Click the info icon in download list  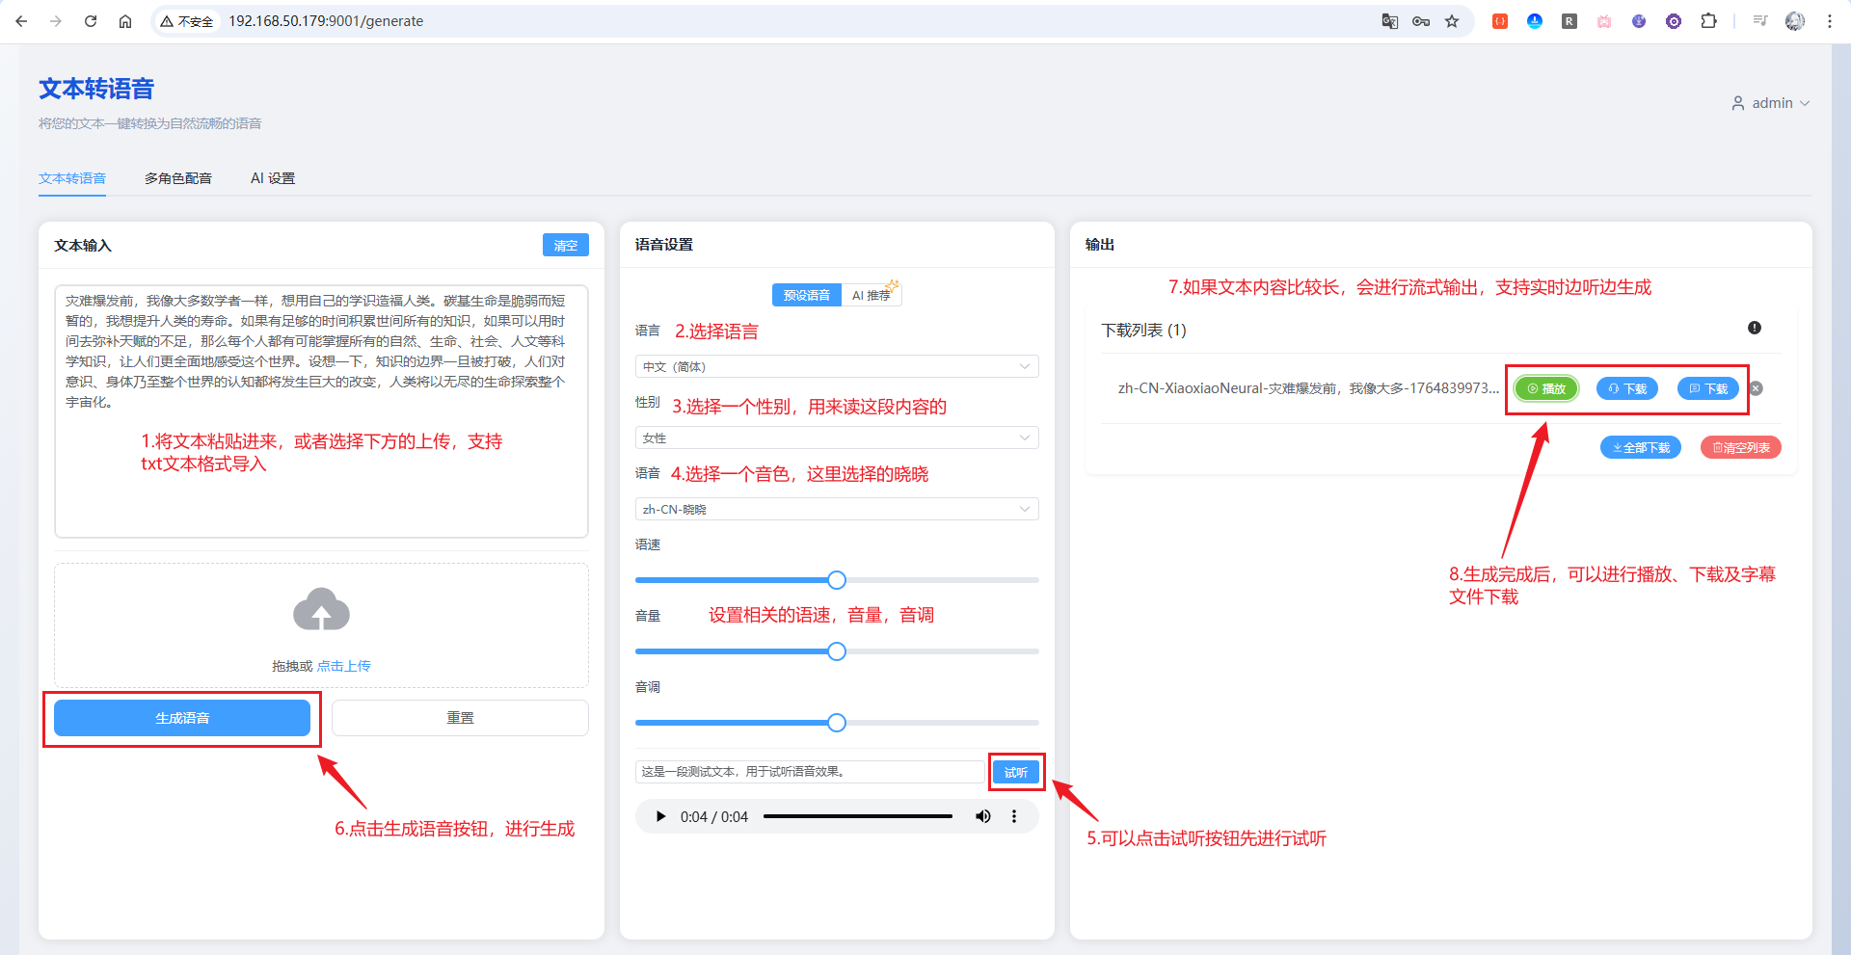(x=1755, y=328)
